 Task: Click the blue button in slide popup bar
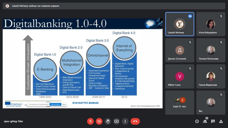(56, 104)
